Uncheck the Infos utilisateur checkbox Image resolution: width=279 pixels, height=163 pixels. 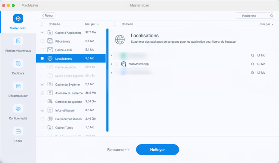click(x=42, y=110)
